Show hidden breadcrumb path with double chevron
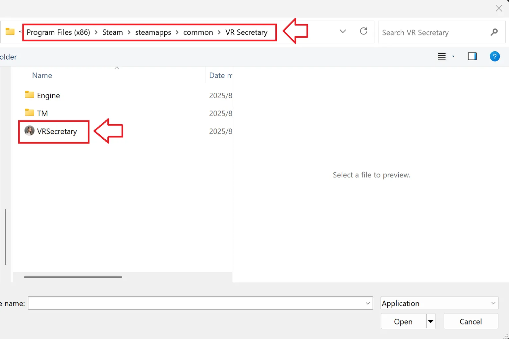Viewport: 509px width, 339px height. pyautogui.click(x=20, y=32)
